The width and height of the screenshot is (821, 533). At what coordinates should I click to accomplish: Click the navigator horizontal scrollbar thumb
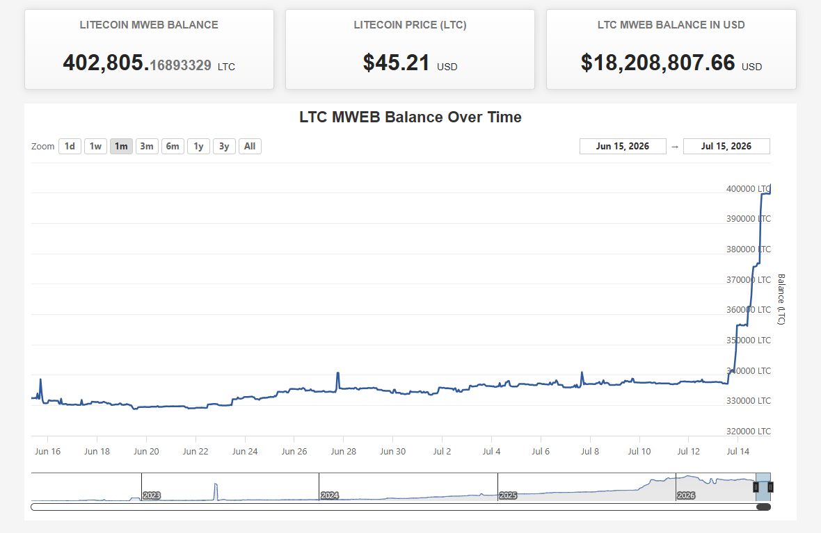[763, 507]
